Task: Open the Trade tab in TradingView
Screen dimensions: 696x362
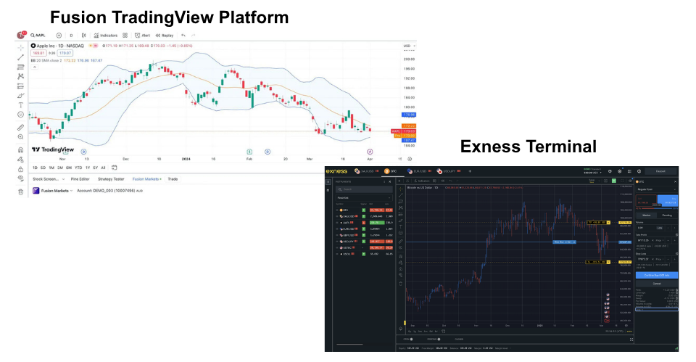Action: coord(173,179)
